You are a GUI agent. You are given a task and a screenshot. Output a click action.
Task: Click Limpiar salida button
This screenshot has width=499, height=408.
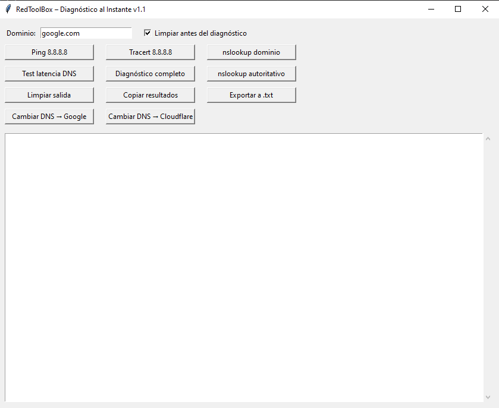(x=49, y=95)
